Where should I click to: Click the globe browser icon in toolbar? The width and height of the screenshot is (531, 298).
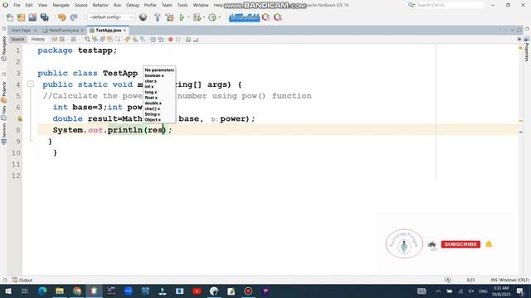(143, 17)
